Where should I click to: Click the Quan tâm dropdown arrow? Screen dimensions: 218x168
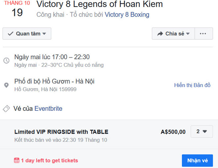[44, 34]
